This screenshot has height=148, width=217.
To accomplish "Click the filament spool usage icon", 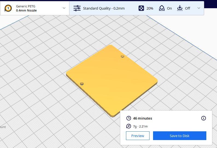I will [129, 126].
